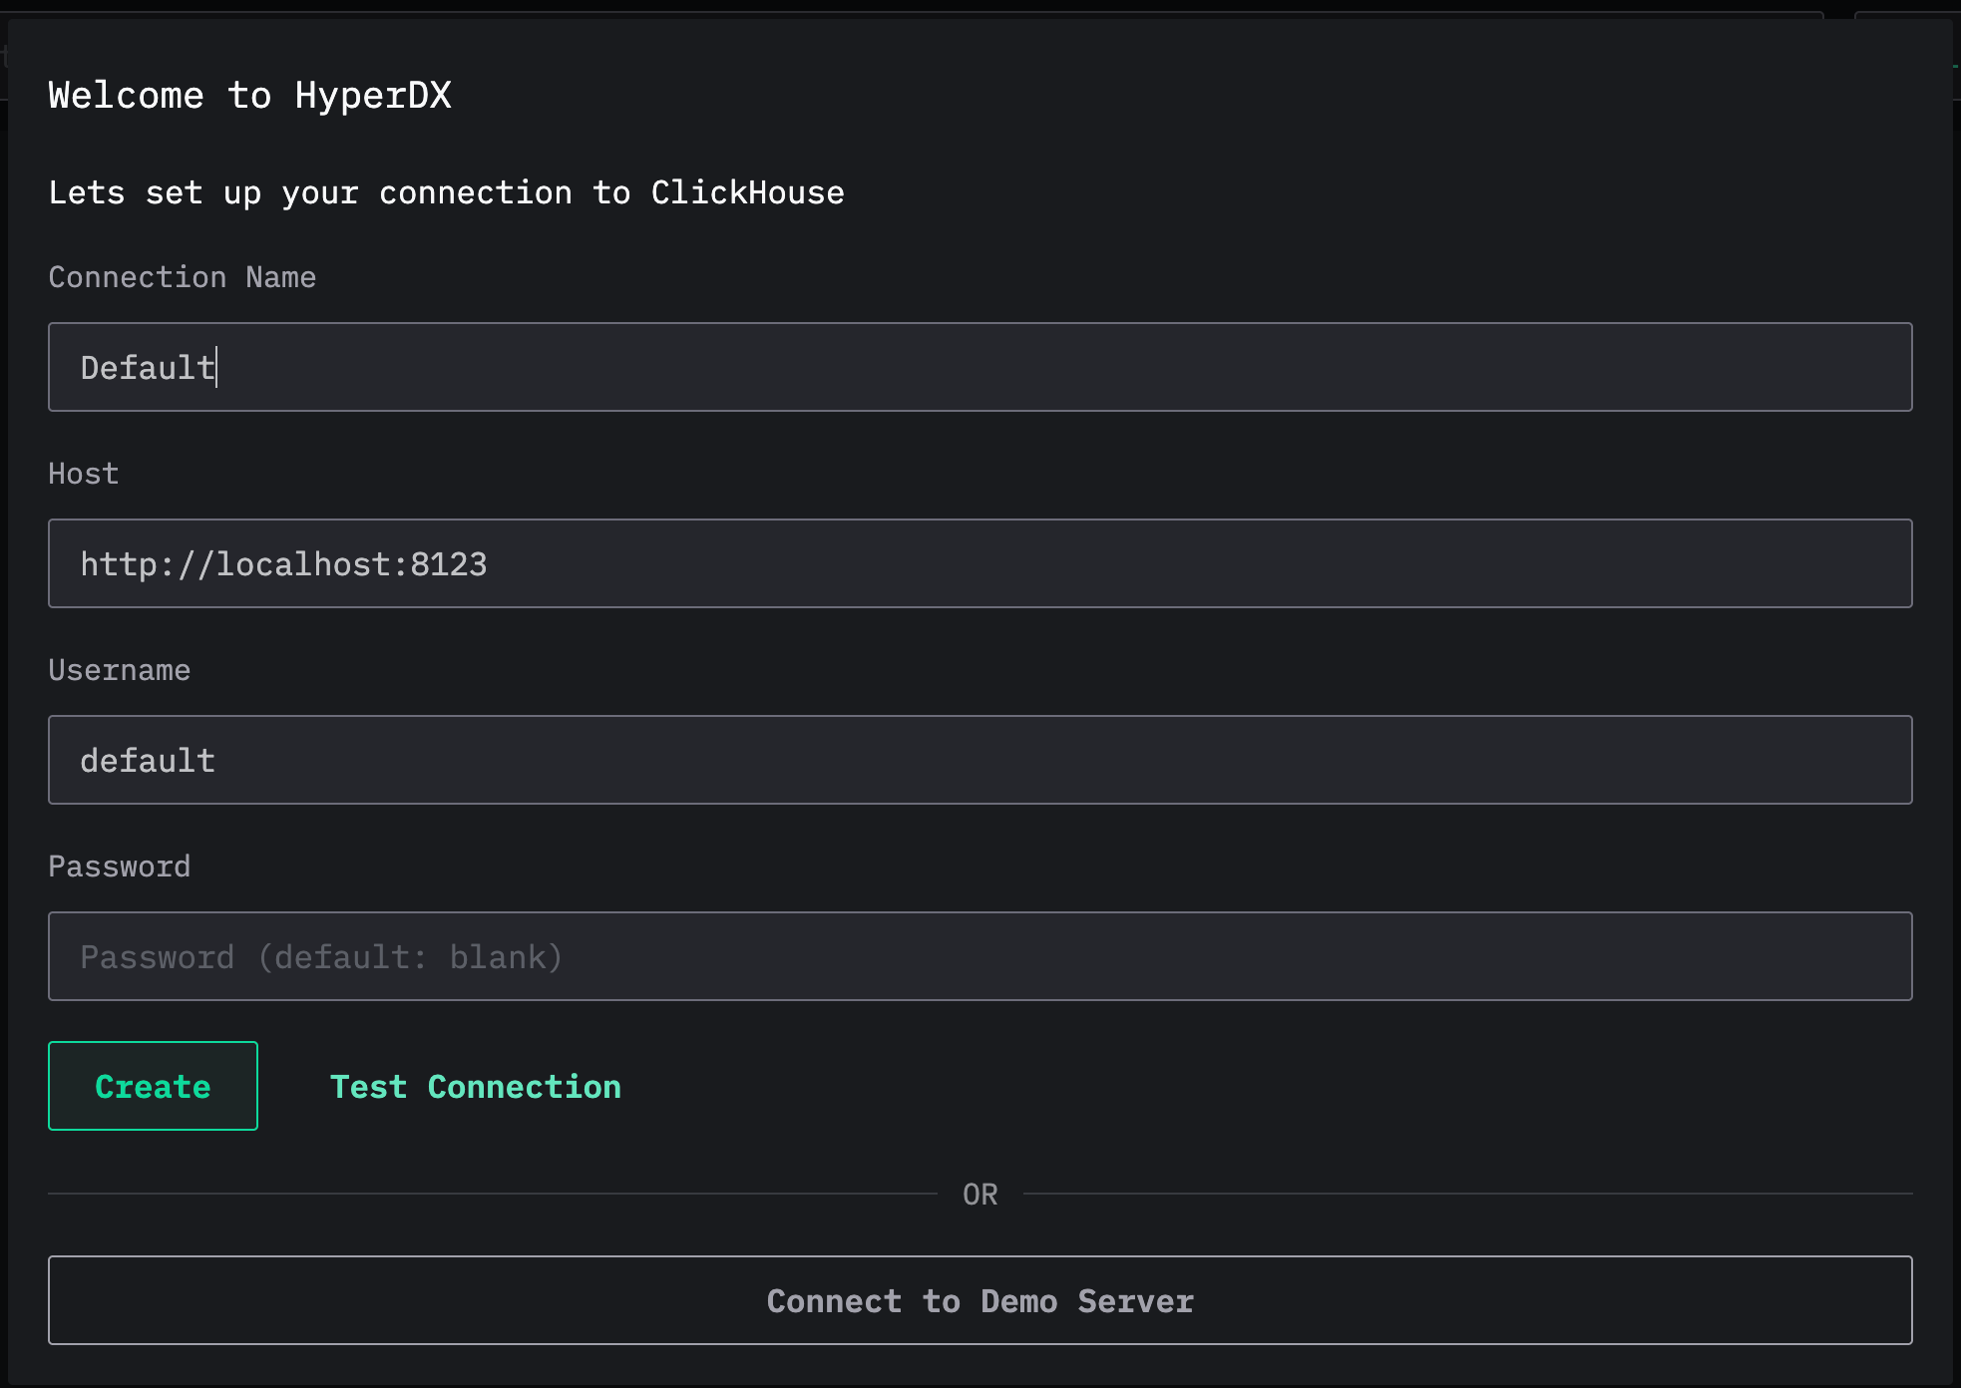
Task: Click the ClickHouse setup subtitle text
Action: (446, 191)
